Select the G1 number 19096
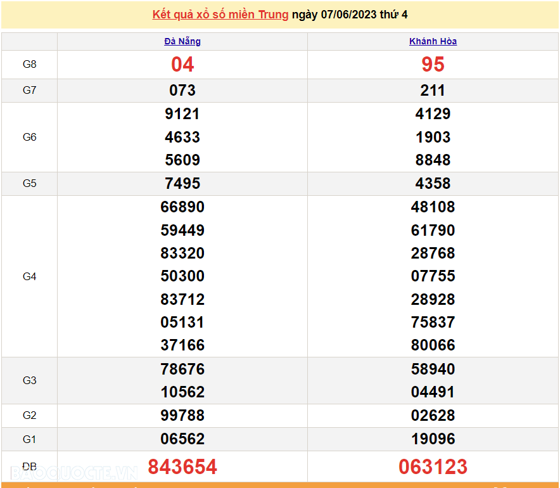 (x=433, y=439)
